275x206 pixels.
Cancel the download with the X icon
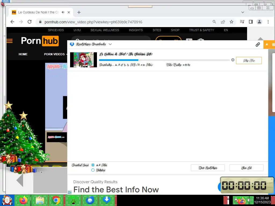233,60
